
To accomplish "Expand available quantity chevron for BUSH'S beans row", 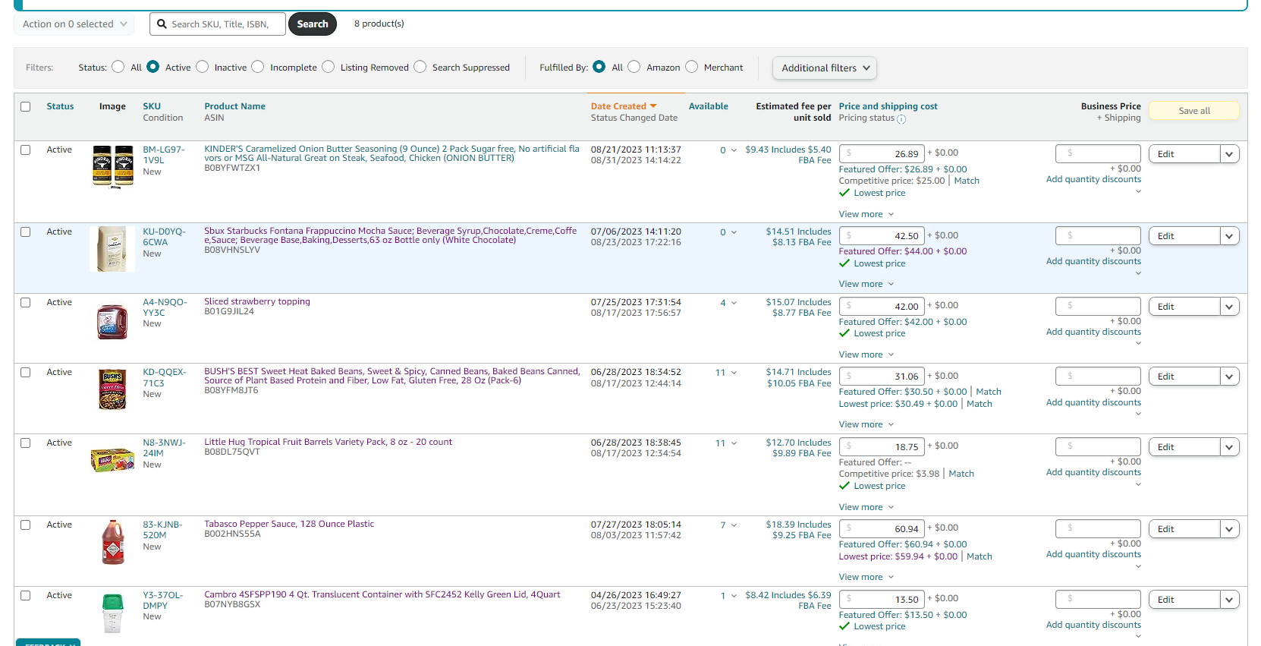I will 734,373.
